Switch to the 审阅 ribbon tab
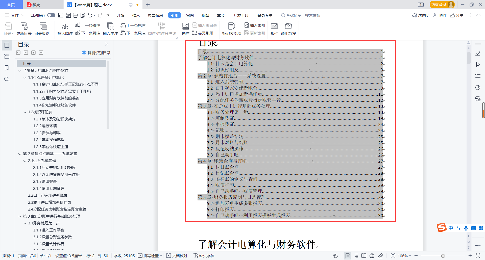 (190, 15)
